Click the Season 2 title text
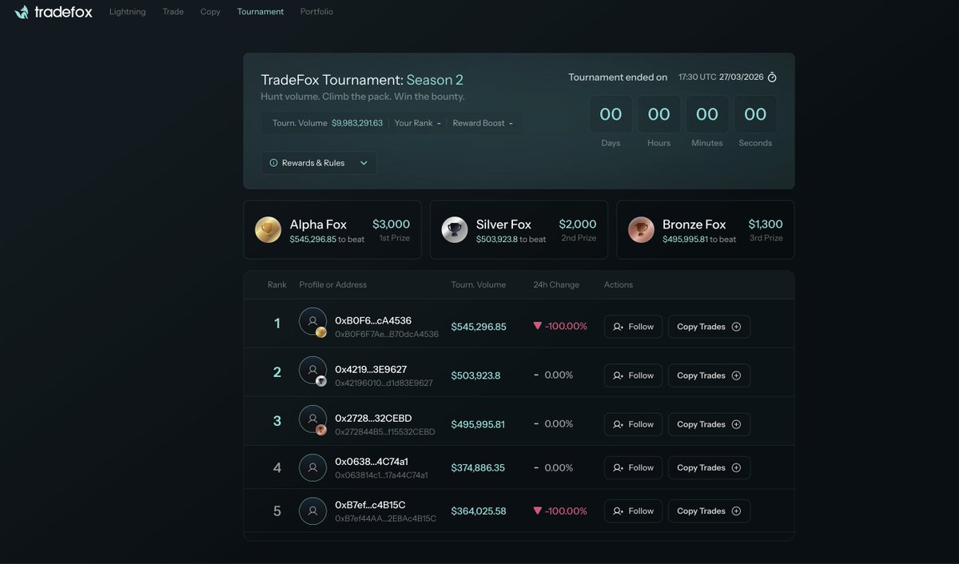The height and width of the screenshot is (564, 959). coord(435,80)
